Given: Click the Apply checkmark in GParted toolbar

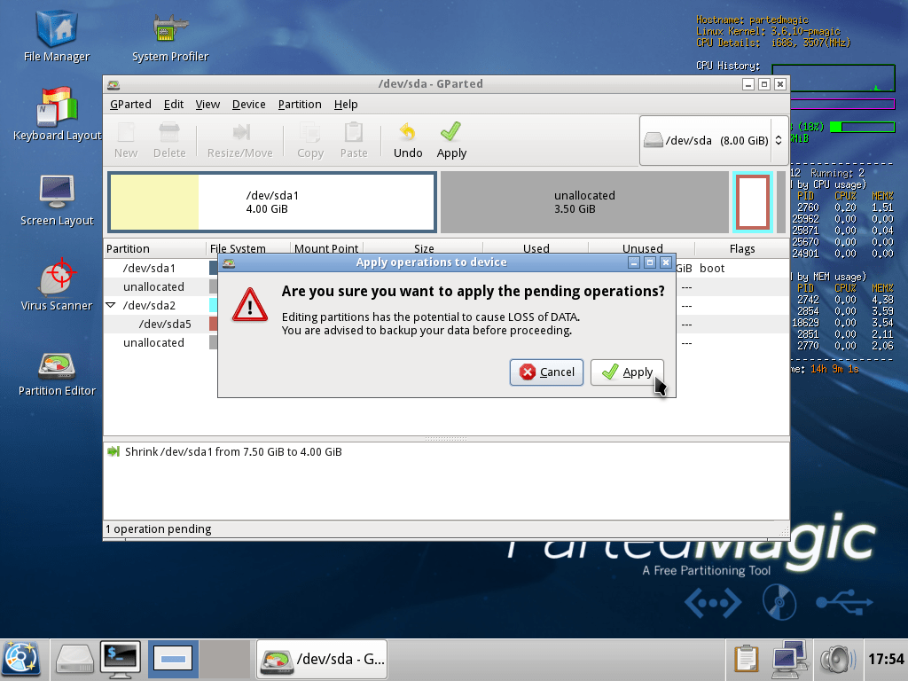Looking at the screenshot, I should pos(451,140).
